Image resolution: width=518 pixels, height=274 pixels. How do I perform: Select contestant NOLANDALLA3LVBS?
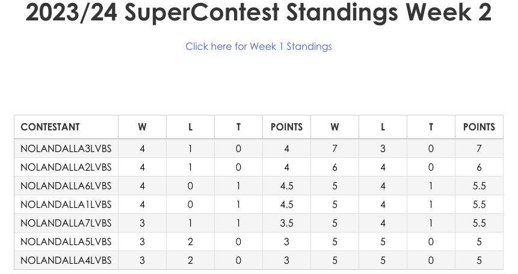coord(66,148)
